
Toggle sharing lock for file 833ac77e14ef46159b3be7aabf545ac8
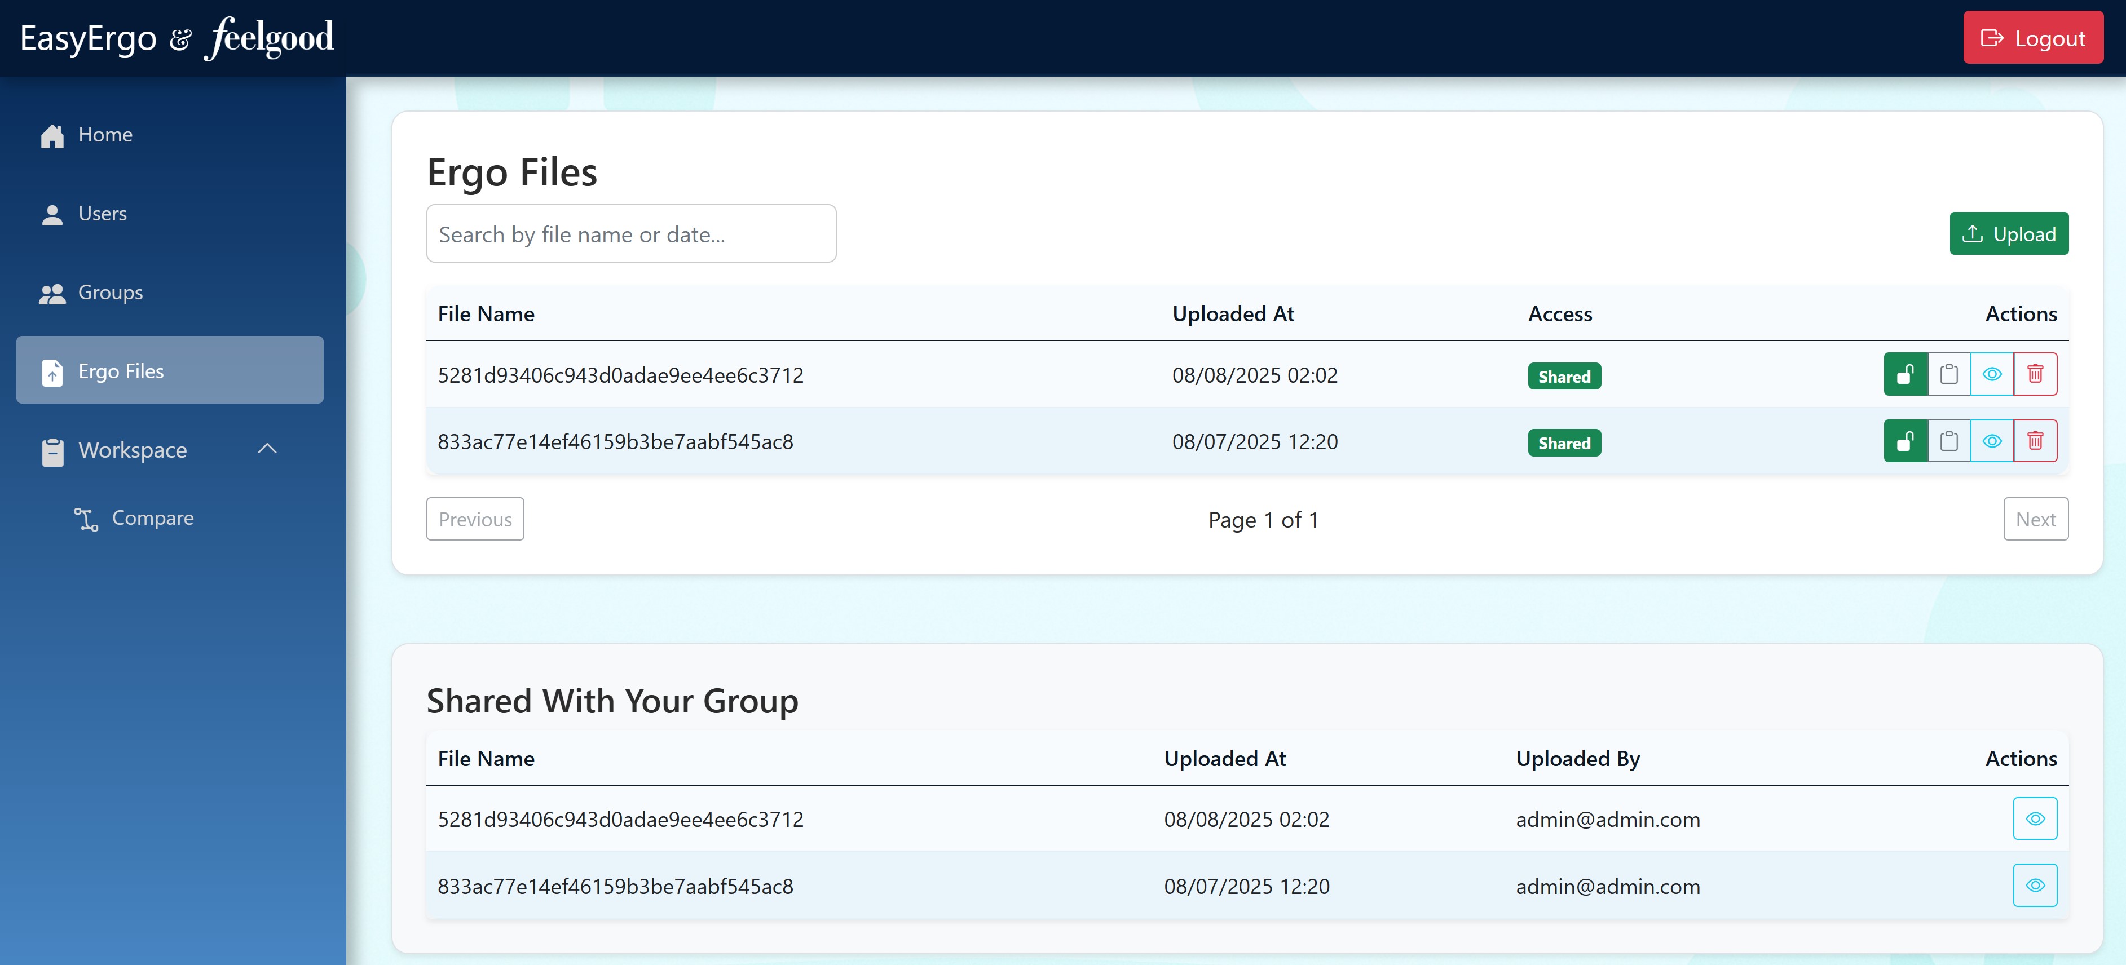(x=1906, y=441)
